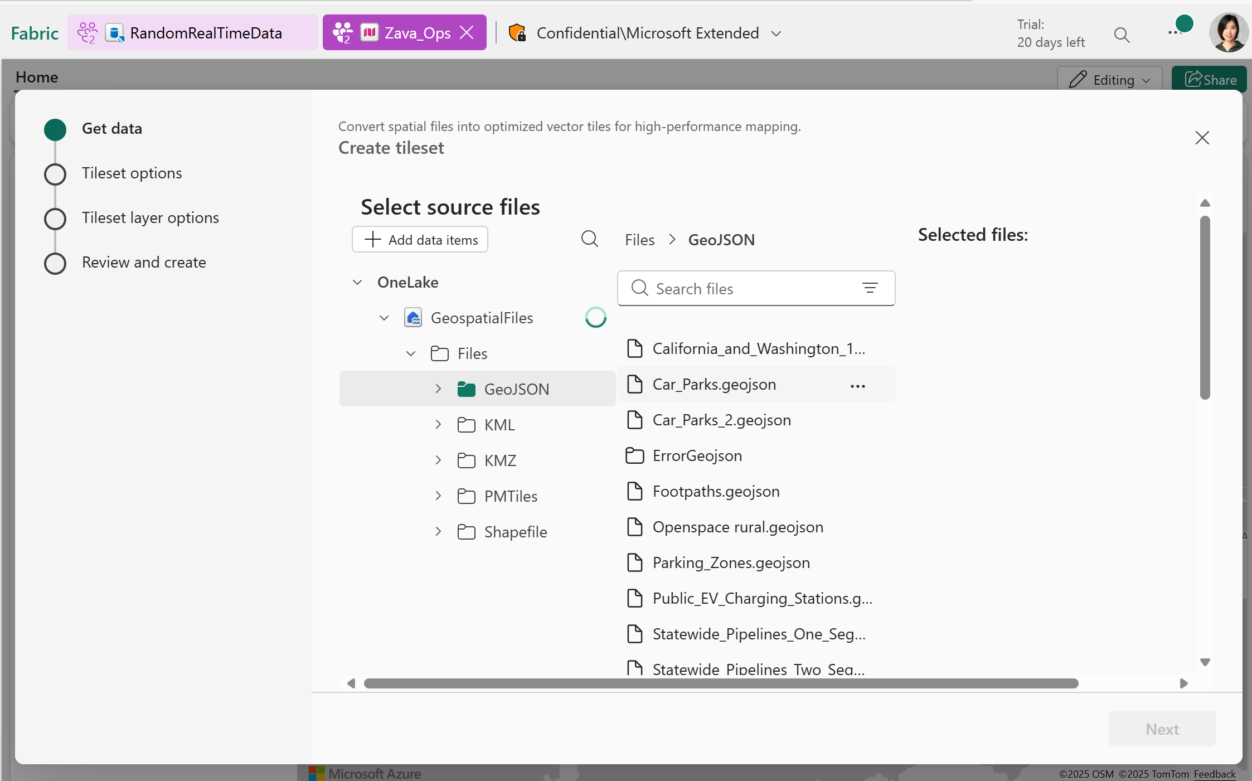The image size is (1252, 781).
Task: Expand the KML folder chevron
Action: (x=438, y=424)
